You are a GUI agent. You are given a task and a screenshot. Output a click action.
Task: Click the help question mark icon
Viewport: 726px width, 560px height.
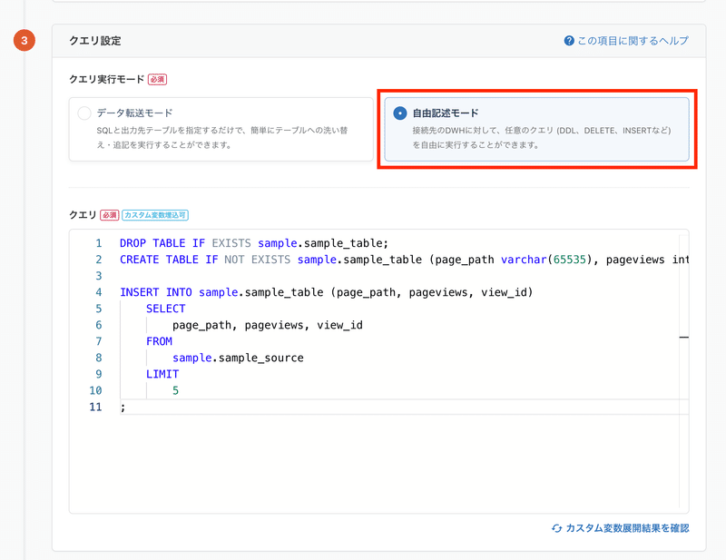[569, 41]
